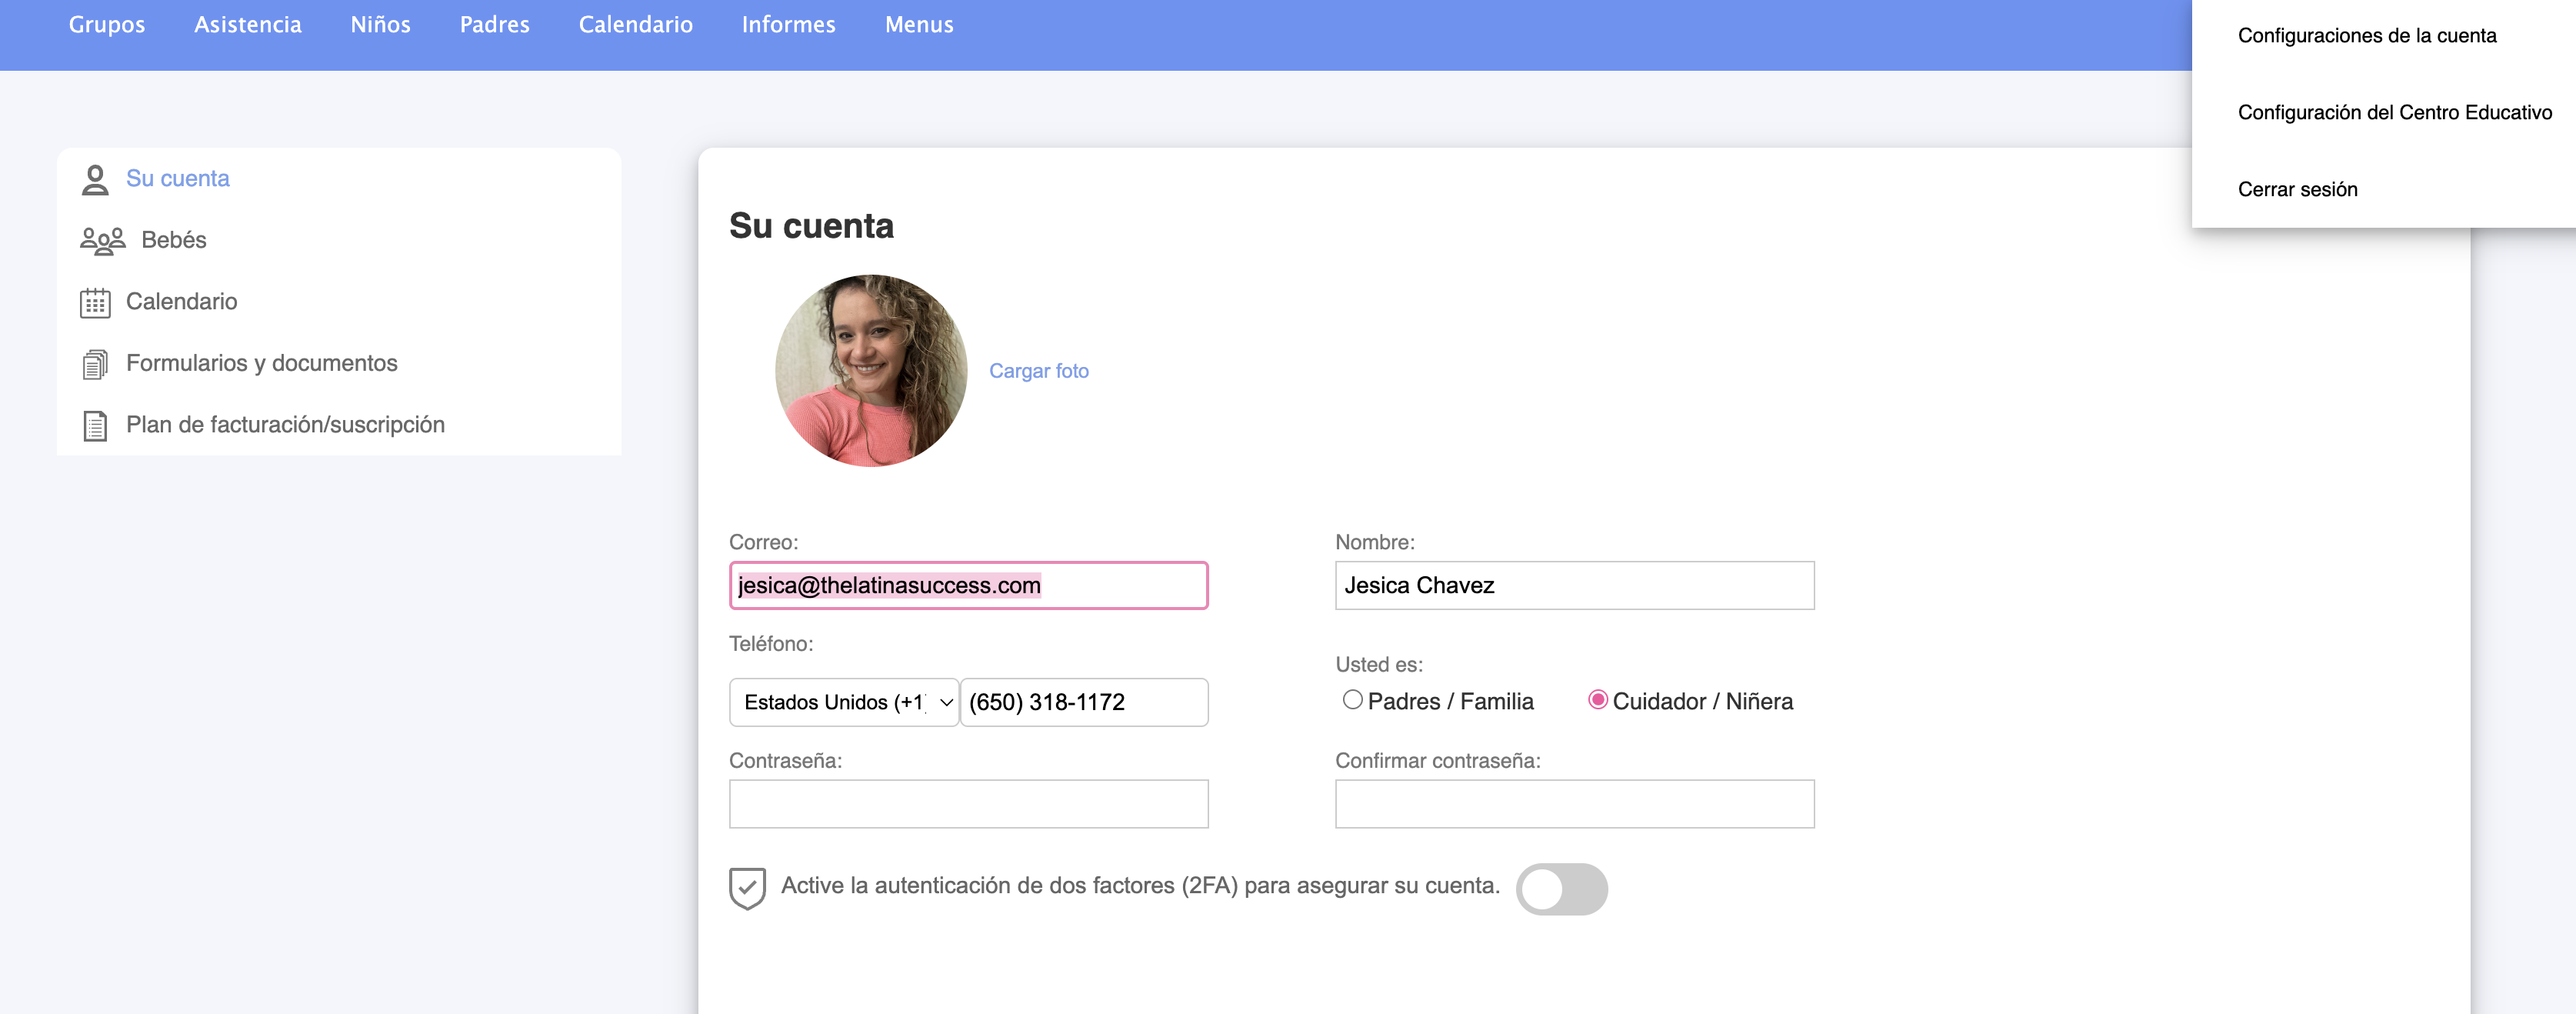Image resolution: width=2576 pixels, height=1014 pixels.
Task: Click Cerrar sesión to log out
Action: pyautogui.click(x=2297, y=190)
